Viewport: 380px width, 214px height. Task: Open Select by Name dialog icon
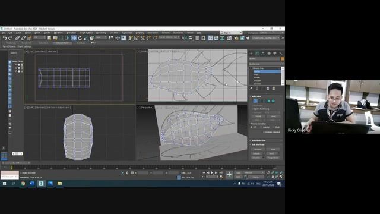(55, 38)
